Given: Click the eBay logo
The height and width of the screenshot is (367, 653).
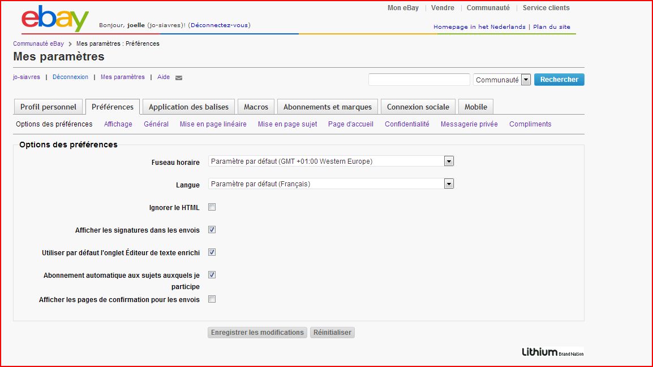Looking at the screenshot, I should [55, 19].
